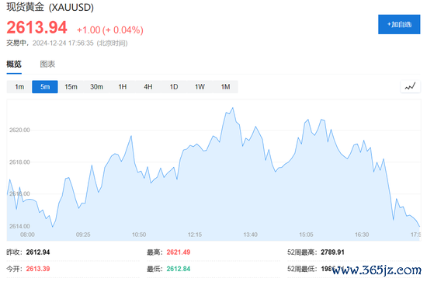
Task: Click the 12:15 time axis label
Action: [195, 235]
